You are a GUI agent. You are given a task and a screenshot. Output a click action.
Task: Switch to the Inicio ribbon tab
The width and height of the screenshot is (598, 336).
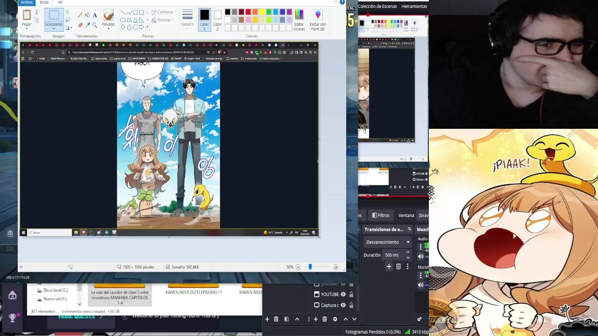44,2
